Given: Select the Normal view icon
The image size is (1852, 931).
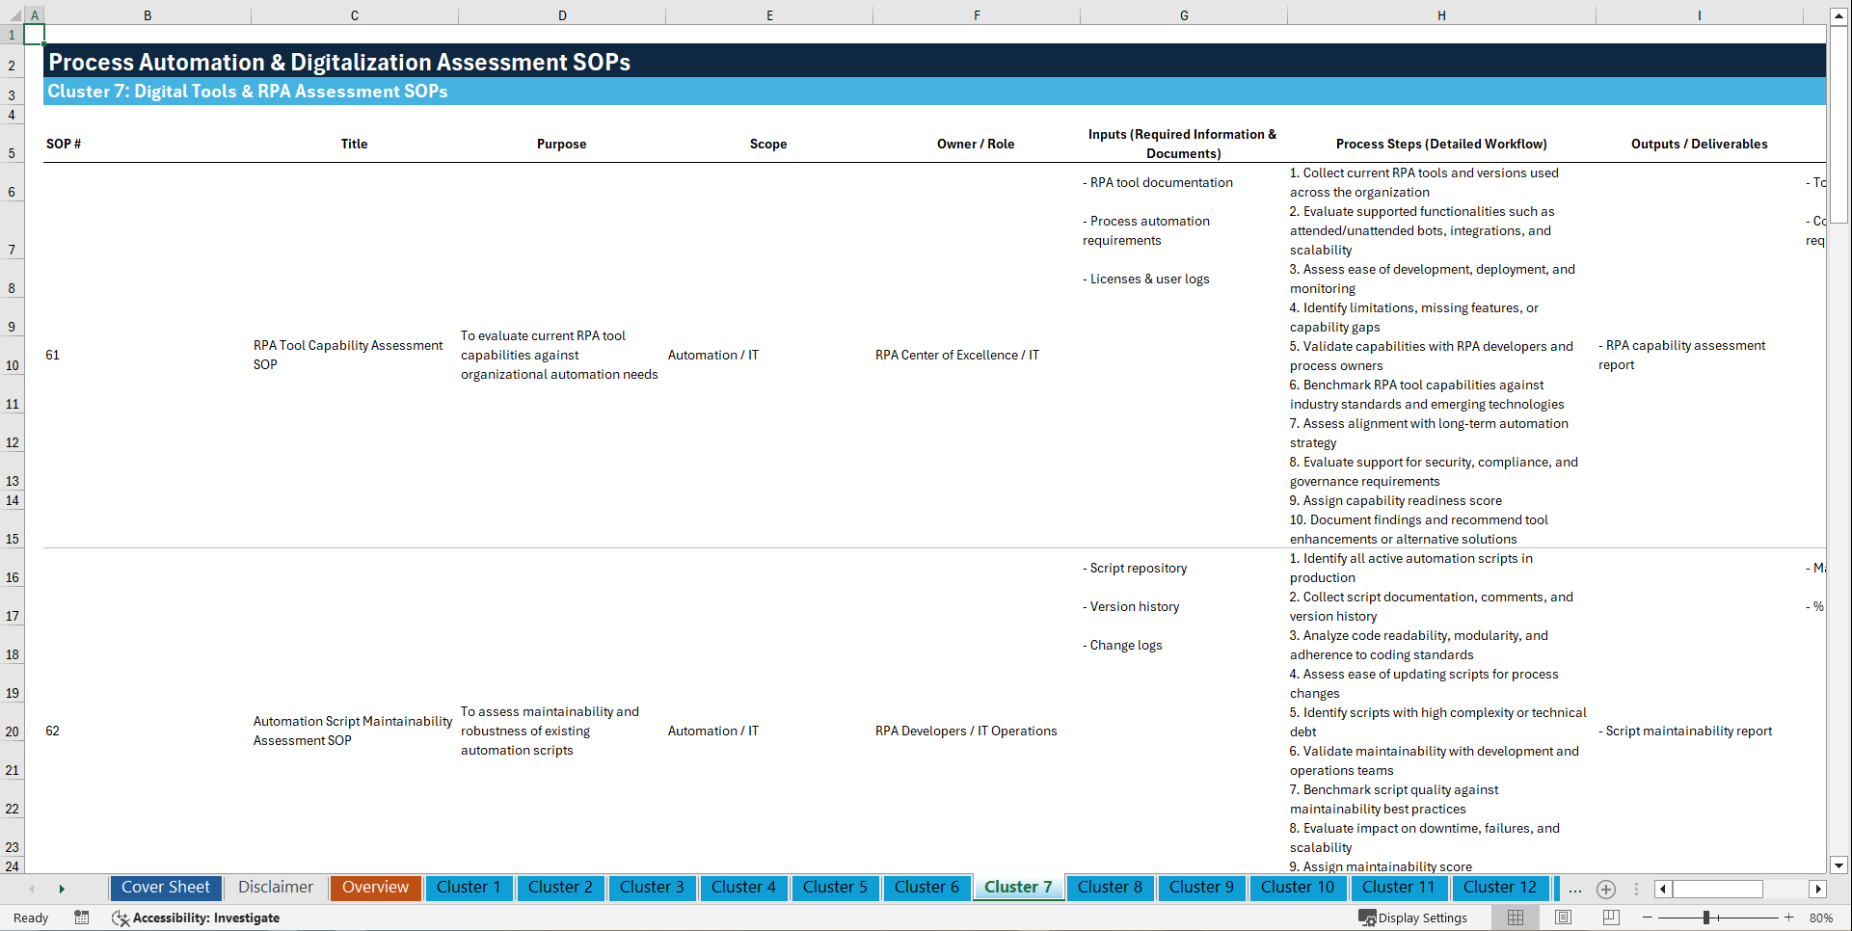Looking at the screenshot, I should 1515,918.
